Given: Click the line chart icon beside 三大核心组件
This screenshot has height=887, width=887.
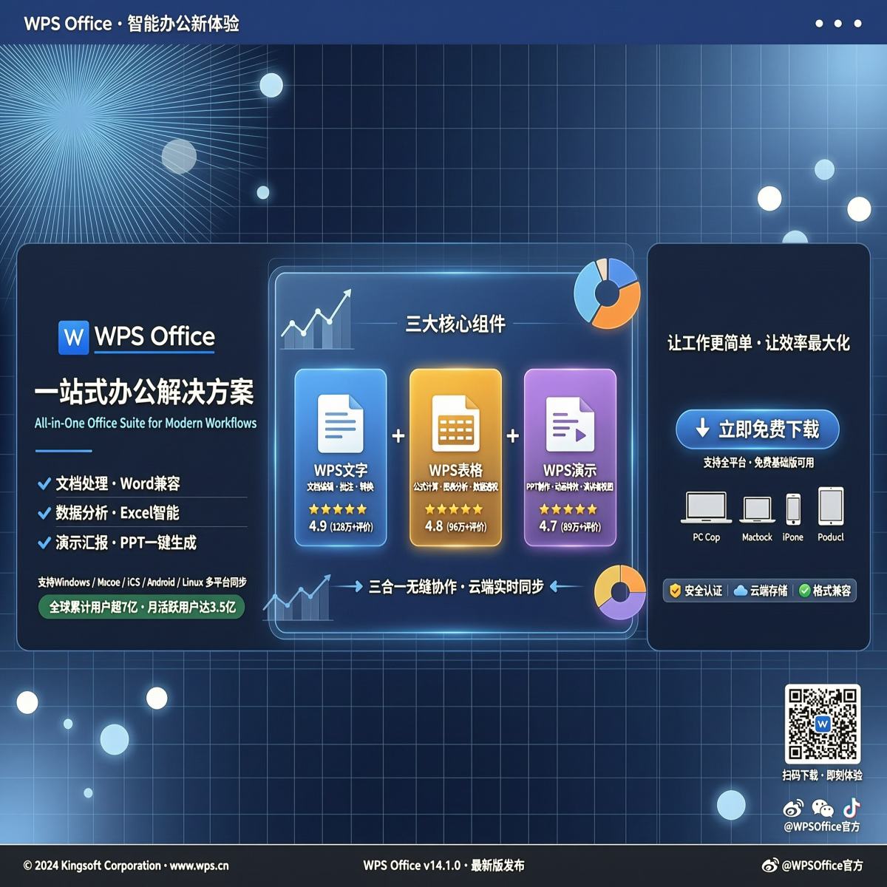Looking at the screenshot, I should [317, 319].
